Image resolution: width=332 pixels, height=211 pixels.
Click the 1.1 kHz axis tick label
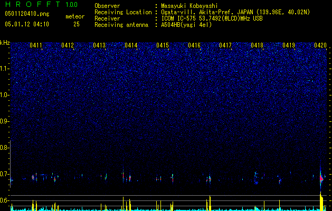(x=4, y=69)
